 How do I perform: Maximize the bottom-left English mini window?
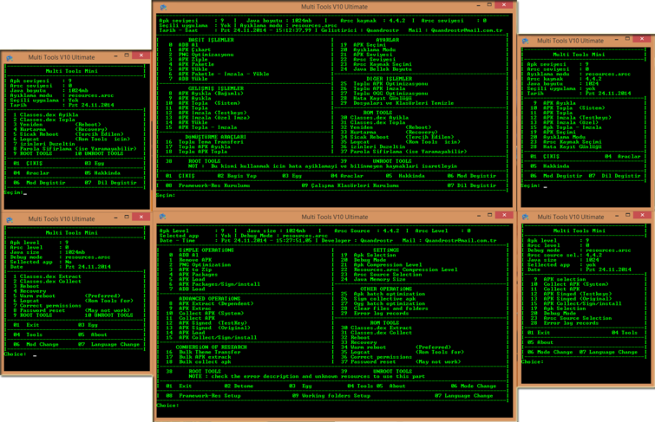tap(127, 217)
